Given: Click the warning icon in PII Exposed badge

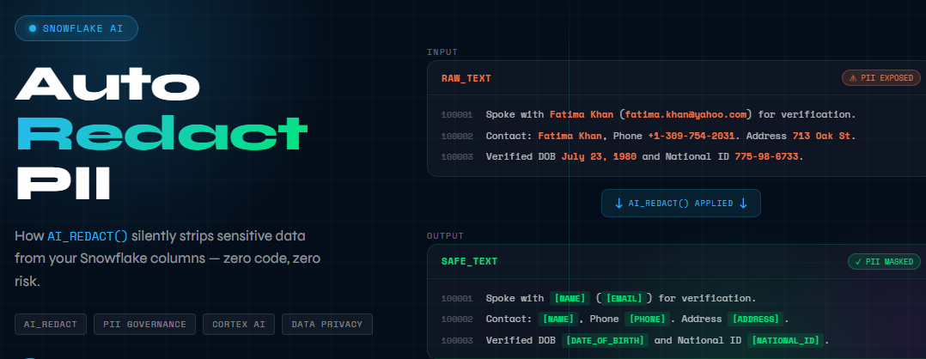Looking at the screenshot, I should [853, 78].
